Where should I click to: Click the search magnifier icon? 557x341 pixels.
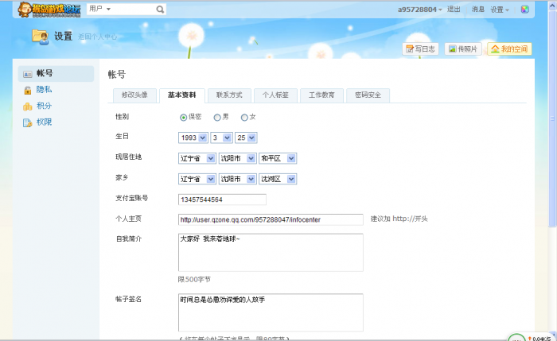click(160, 10)
